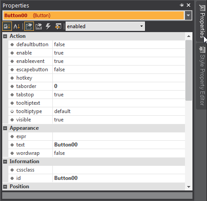Click the text property value Button00
207x201 pixels.
66,145
